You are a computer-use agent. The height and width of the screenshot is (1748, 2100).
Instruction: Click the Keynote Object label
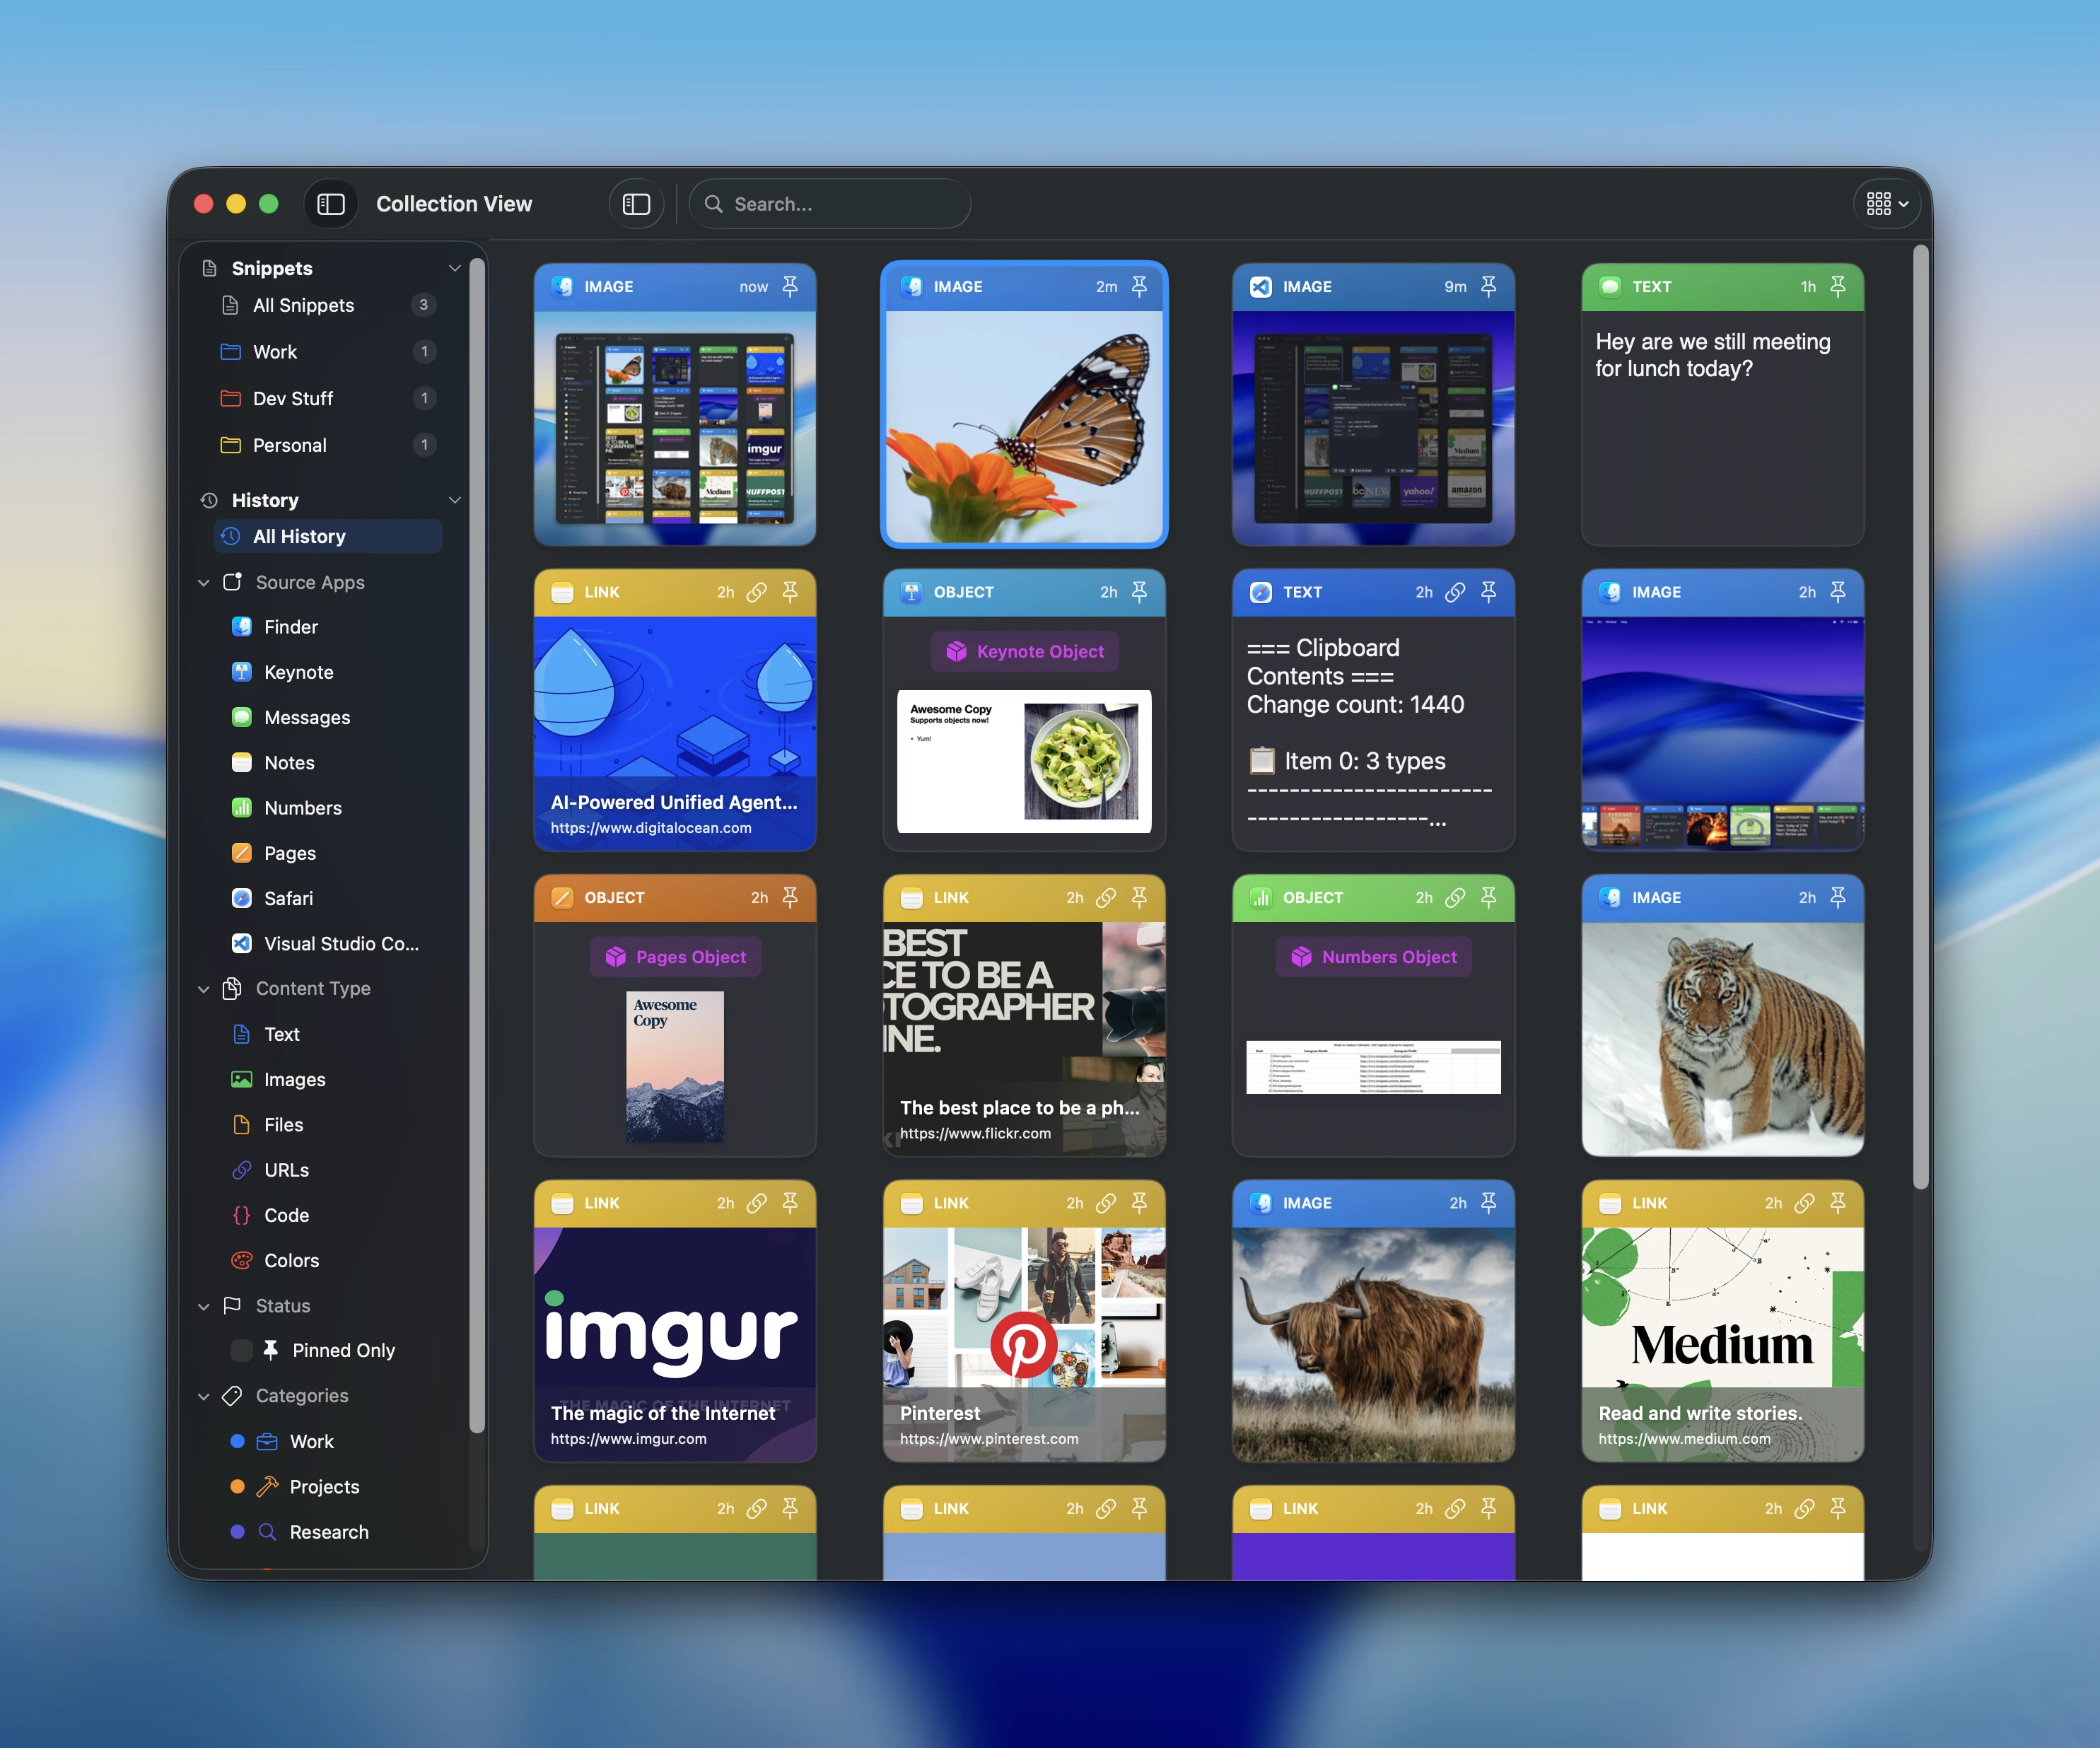(x=1024, y=652)
